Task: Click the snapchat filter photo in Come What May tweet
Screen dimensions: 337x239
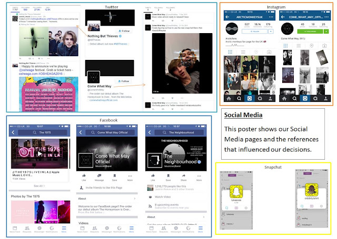Action: [x=182, y=63]
